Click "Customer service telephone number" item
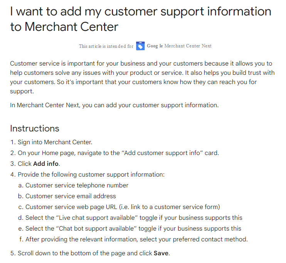Image resolution: width=286 pixels, height=263 pixels. tap(77, 185)
